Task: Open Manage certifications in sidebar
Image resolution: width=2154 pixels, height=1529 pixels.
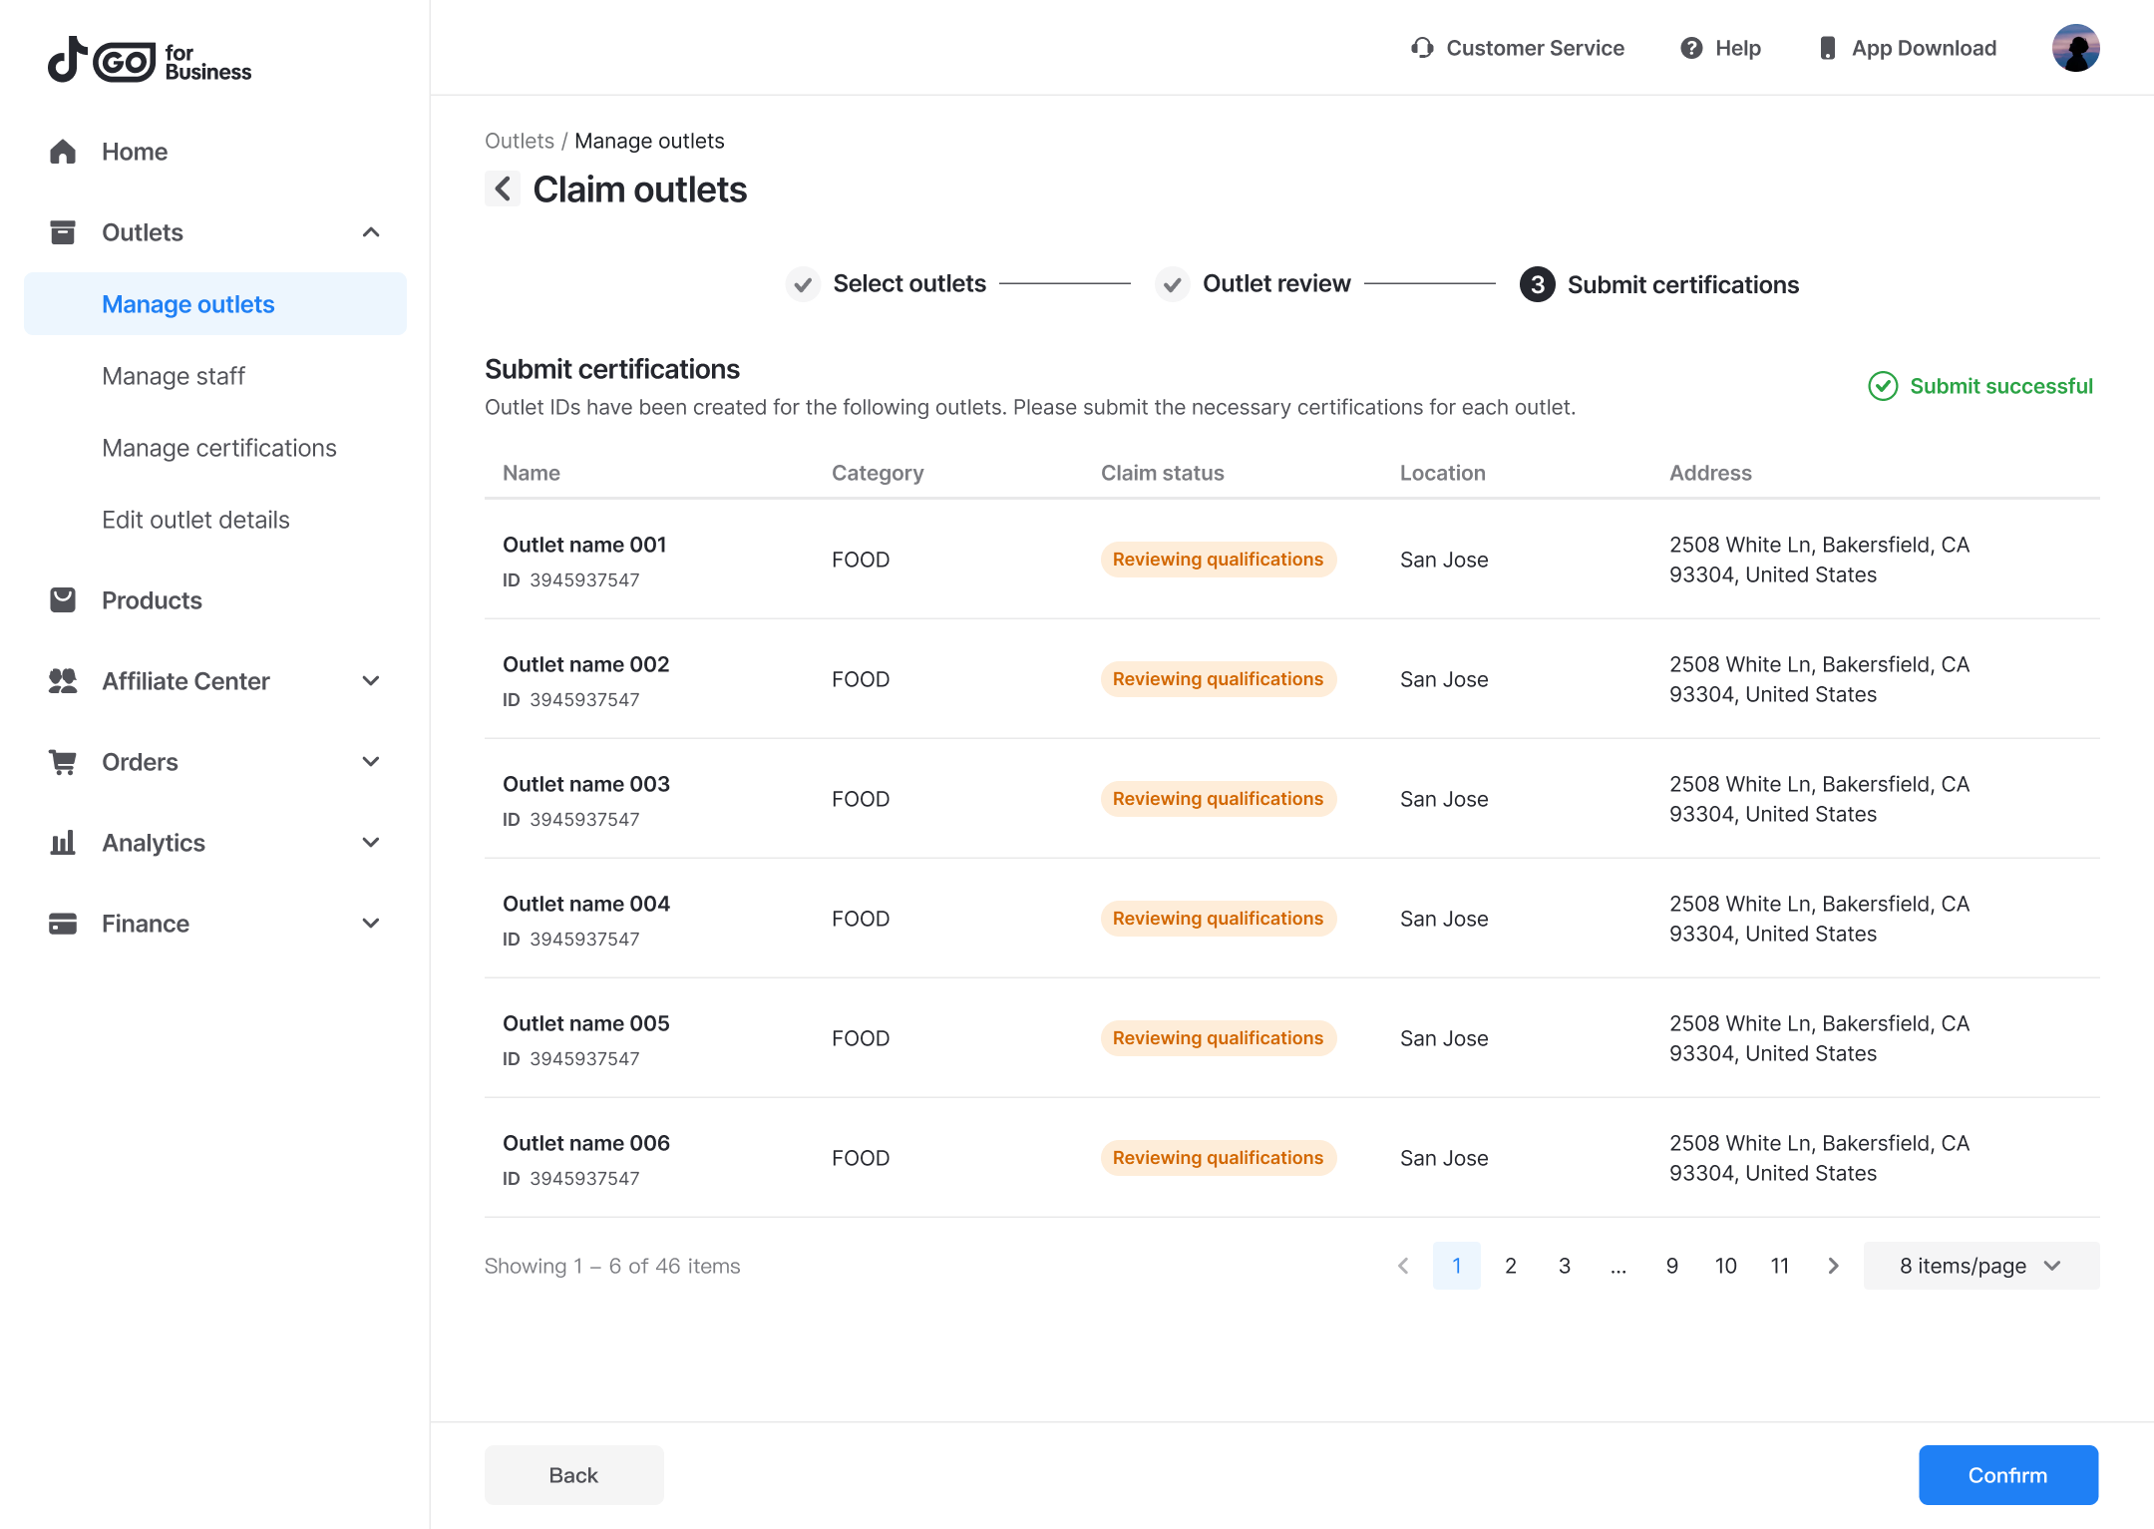Action: pos(219,448)
